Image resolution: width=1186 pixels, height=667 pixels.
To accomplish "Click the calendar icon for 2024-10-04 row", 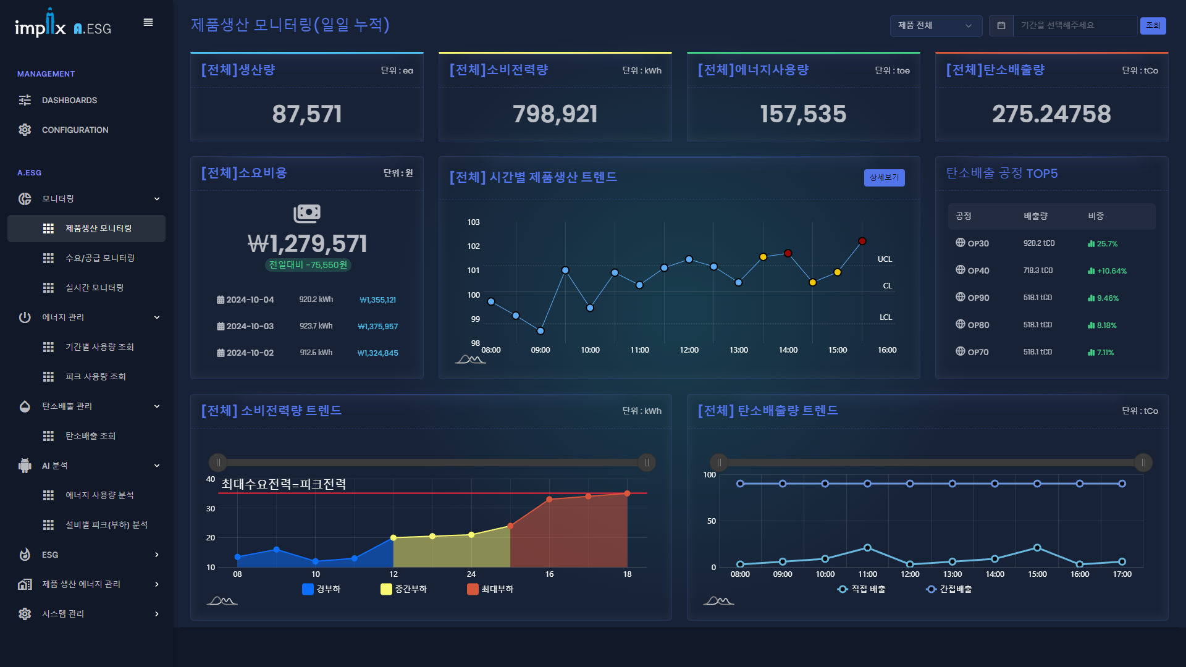I will [x=221, y=300].
